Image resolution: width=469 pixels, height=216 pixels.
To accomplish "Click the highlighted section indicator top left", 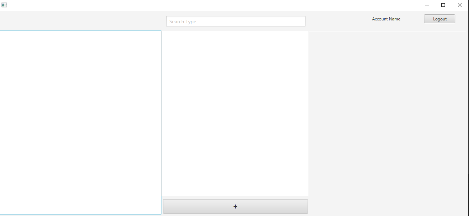I will tap(27, 31).
